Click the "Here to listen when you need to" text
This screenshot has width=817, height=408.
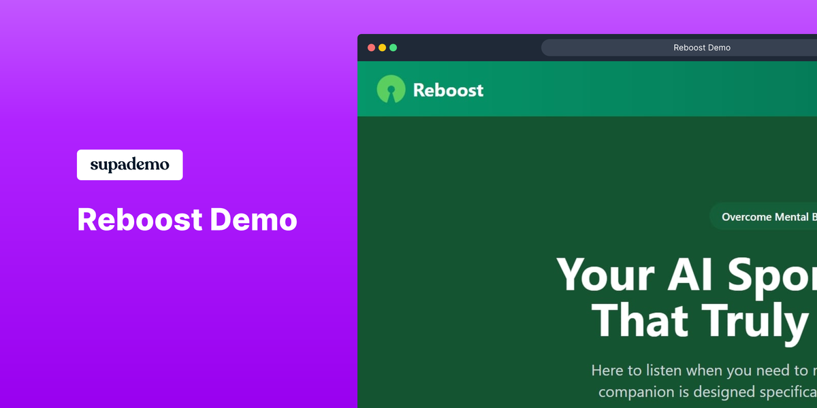(x=704, y=371)
